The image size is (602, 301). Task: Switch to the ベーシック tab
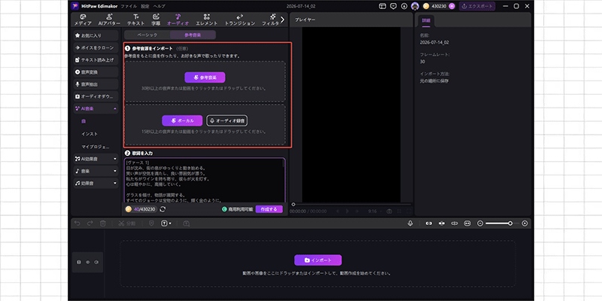147,35
